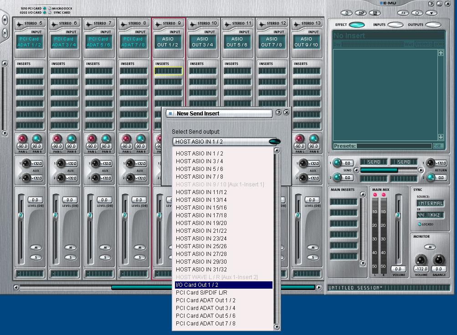Image resolution: width=457 pixels, height=335 pixels.
Task: Click the X delete-strip button at left edge
Action: 5,33
